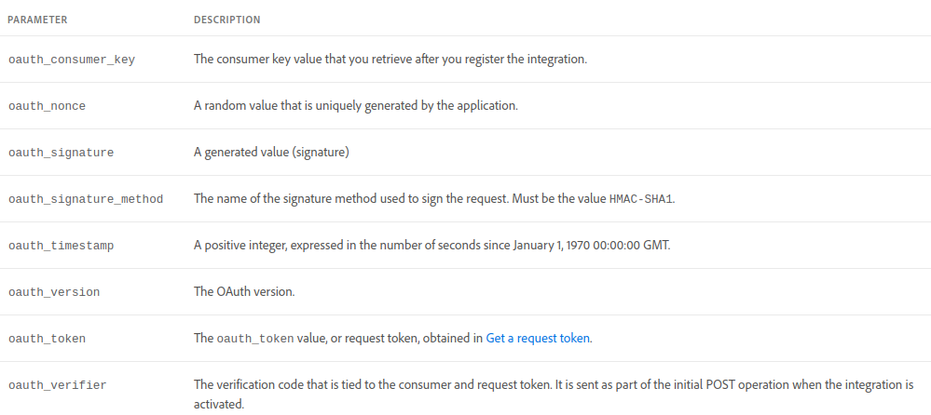Click the consumer key value description text

(x=390, y=60)
